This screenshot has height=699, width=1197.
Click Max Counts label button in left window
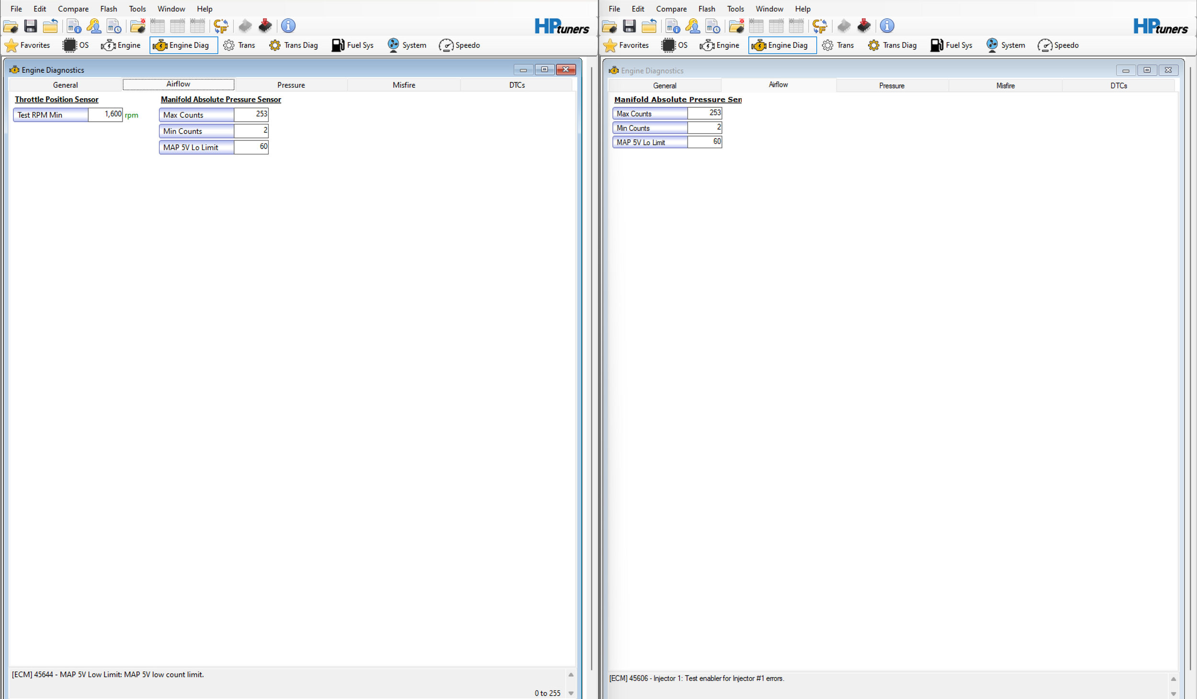[196, 115]
